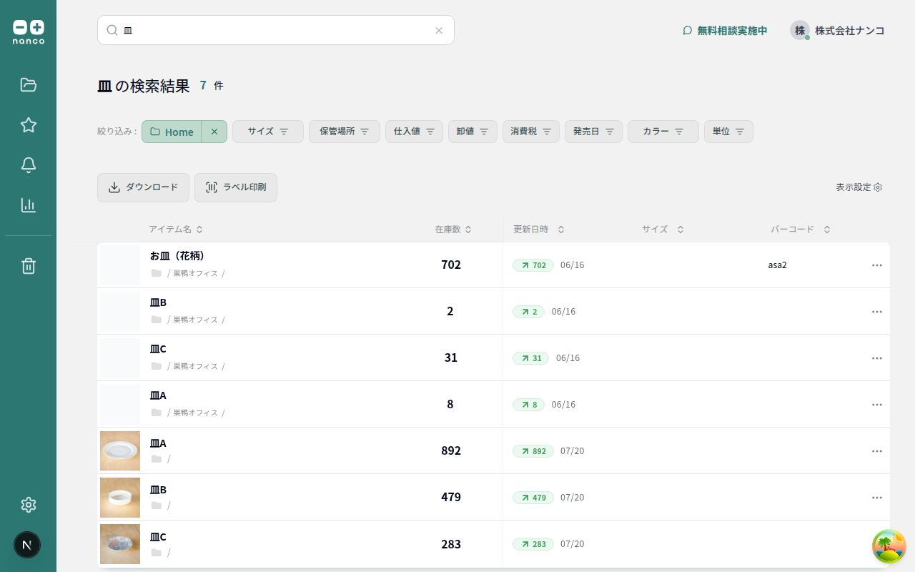The image size is (915, 572).
Task: Expand the サイズ filter dropdown
Action: pos(268,132)
